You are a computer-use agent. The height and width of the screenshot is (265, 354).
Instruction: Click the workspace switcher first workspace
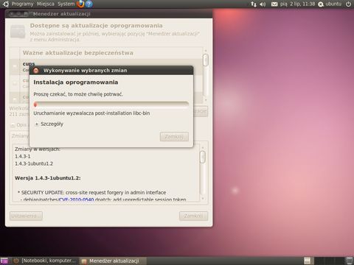(x=308, y=261)
